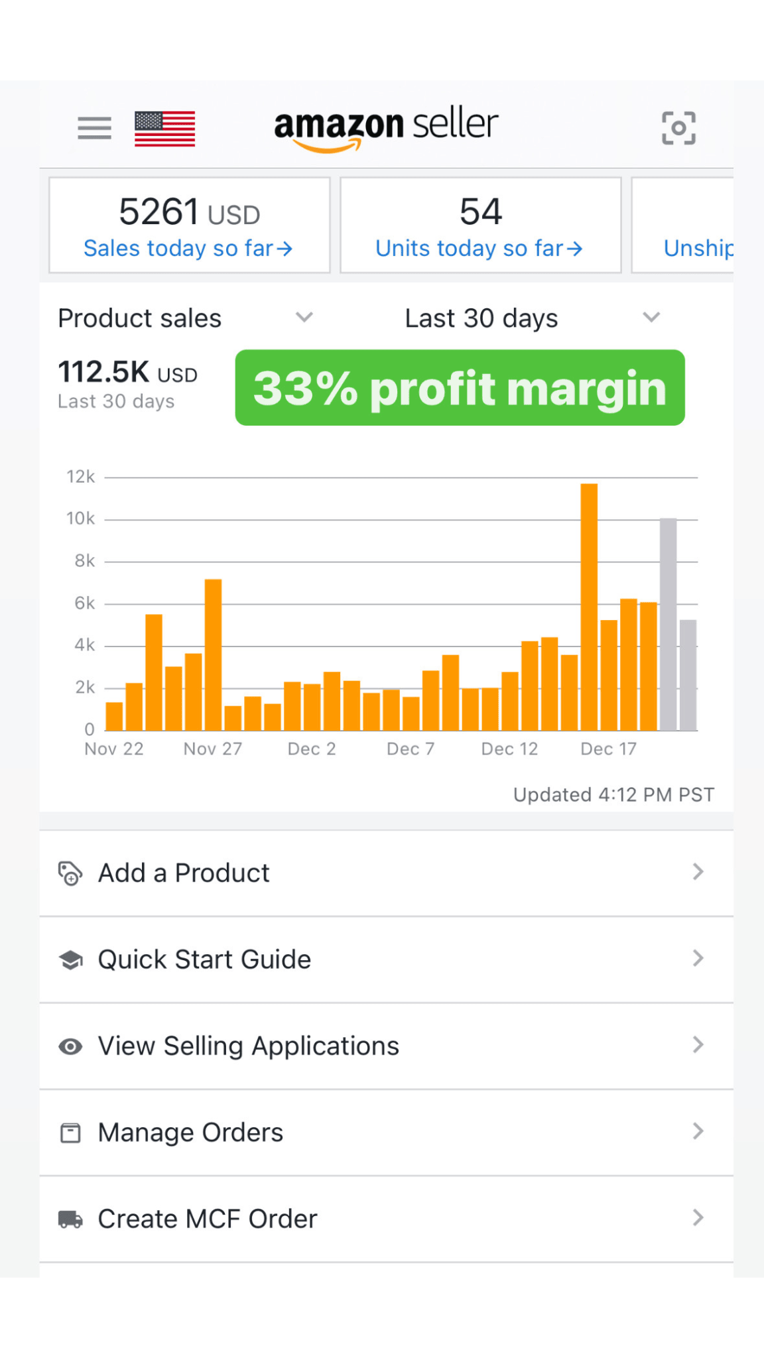
Task: Tap the Create MCF Order truck icon
Action: [x=70, y=1219]
